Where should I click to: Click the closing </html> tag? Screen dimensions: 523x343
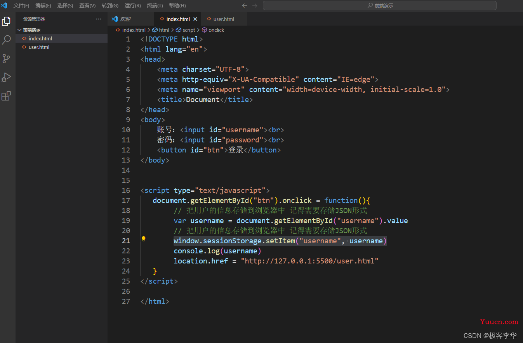(x=155, y=301)
